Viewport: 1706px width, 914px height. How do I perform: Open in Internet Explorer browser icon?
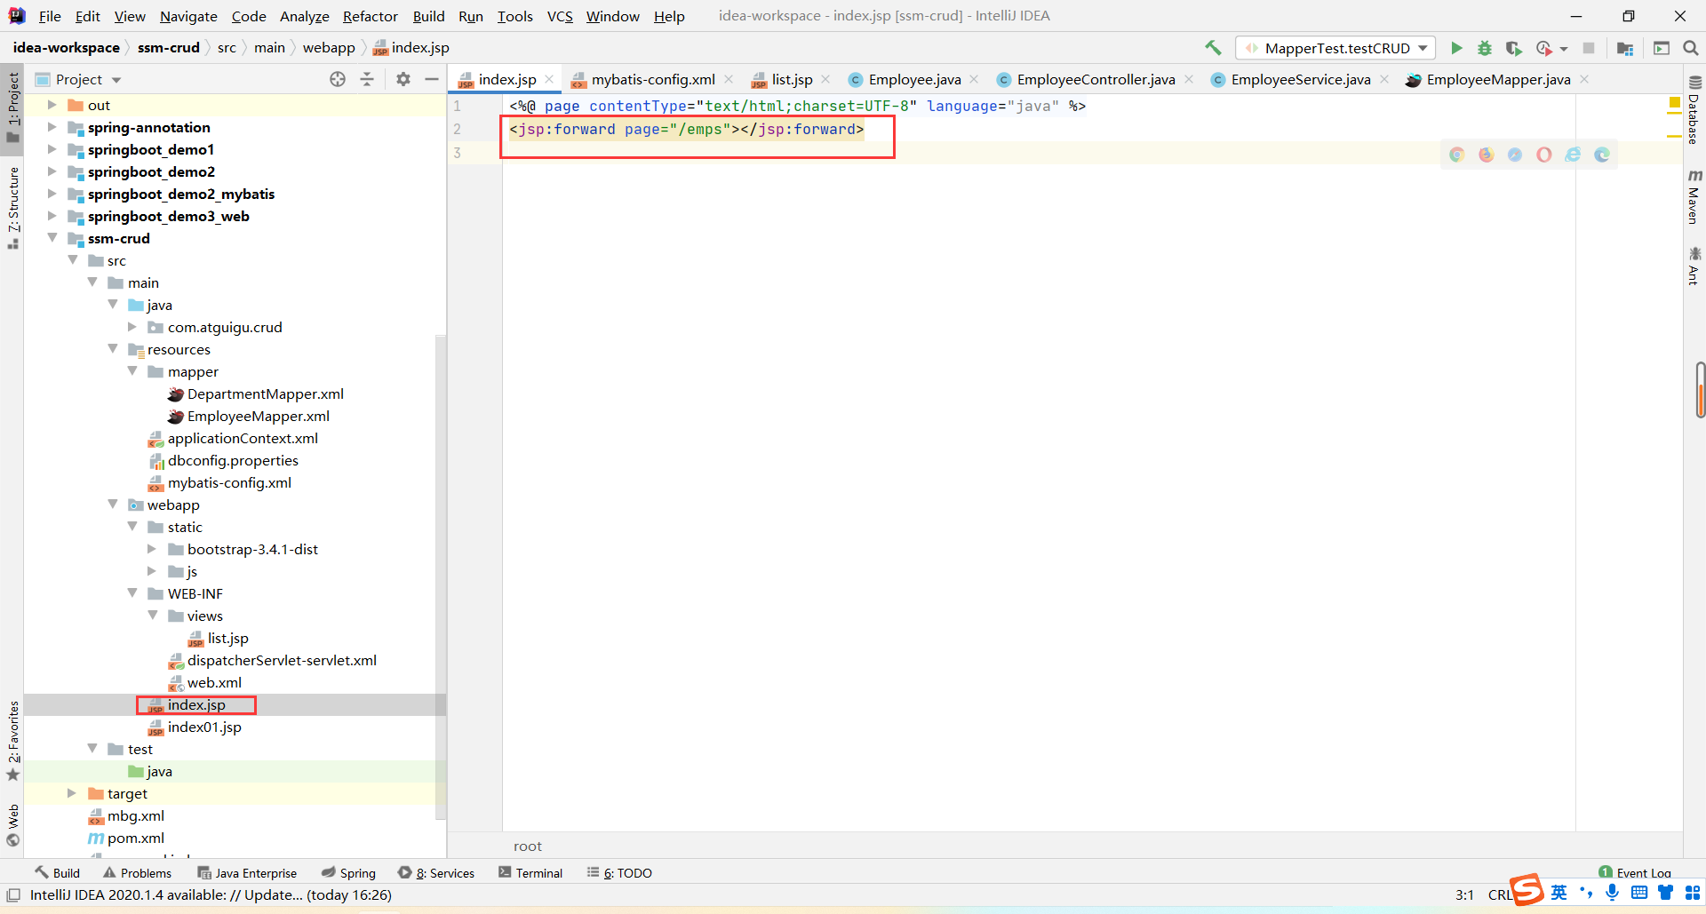[1573, 155]
